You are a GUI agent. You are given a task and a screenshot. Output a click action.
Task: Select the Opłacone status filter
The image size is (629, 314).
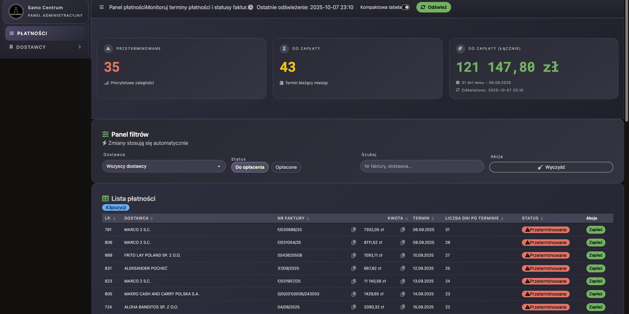click(x=286, y=167)
